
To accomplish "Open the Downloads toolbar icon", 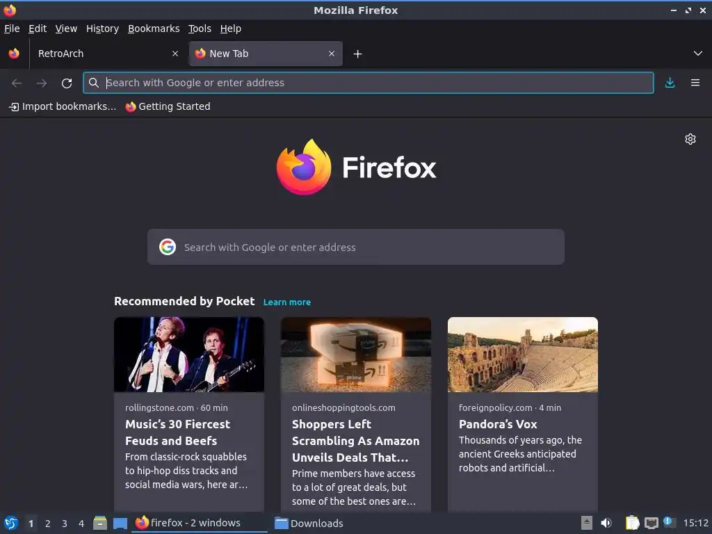I will (670, 83).
